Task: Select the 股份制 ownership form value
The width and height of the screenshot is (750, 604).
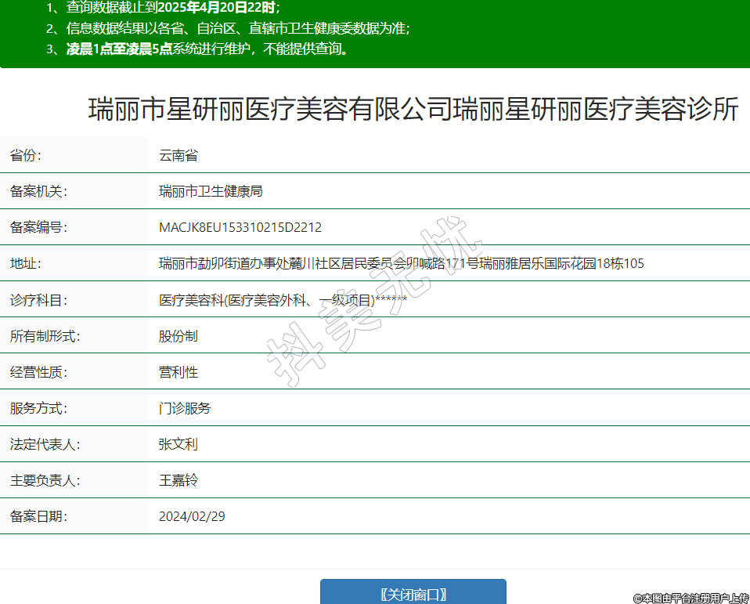Action: 178,336
